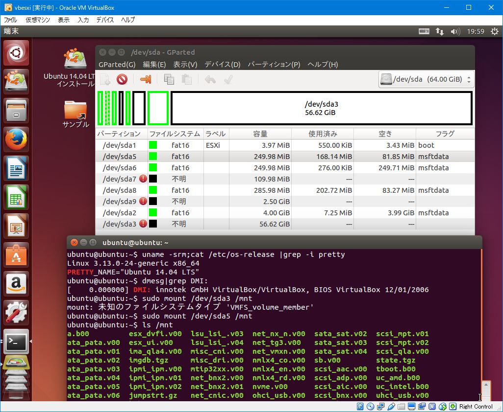Click the display indicator in VirtualBox status bar
The height and width of the screenshot is (412, 503).
[412, 407]
